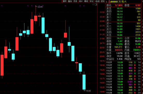This screenshot has height=94, width=143.
Task: Click the 内盘 780853 value
Action: [x=137, y=50]
